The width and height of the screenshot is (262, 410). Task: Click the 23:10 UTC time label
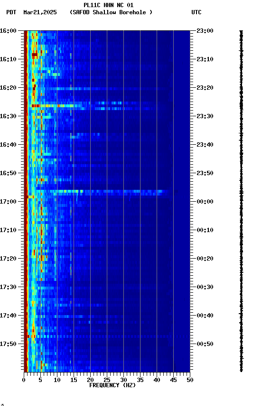[x=205, y=59]
